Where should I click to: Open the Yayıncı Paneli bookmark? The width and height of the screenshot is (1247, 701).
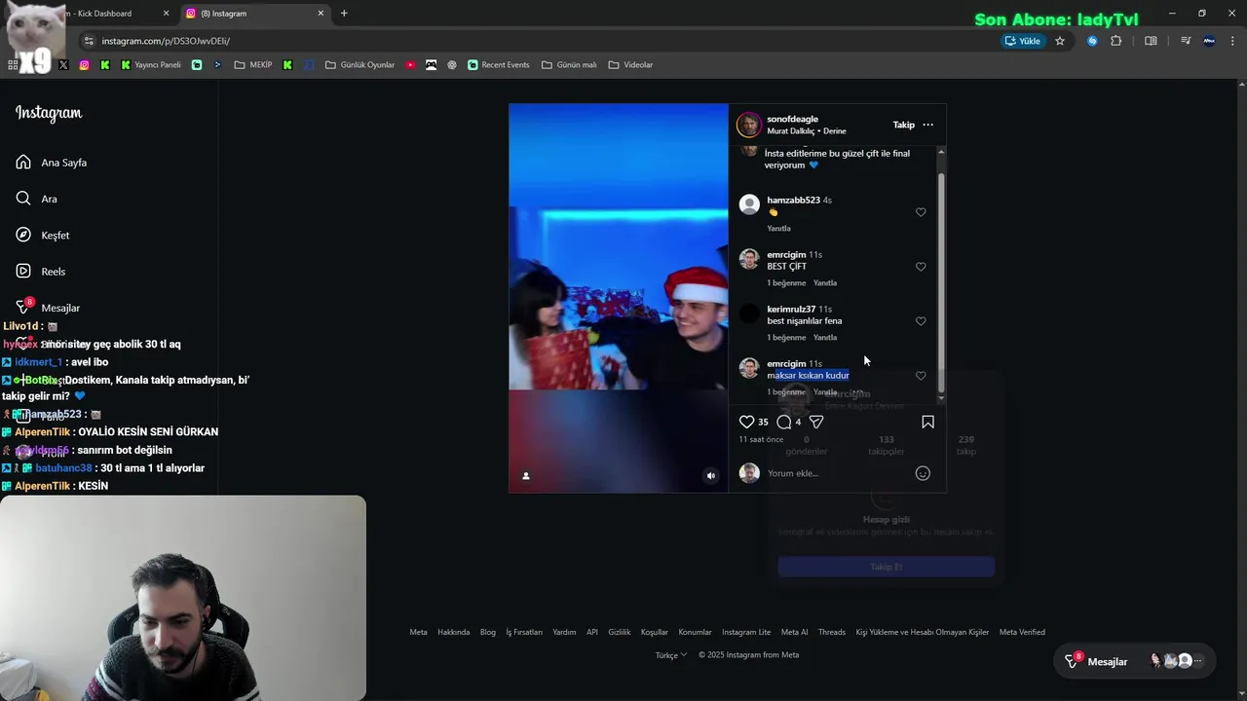click(x=150, y=65)
